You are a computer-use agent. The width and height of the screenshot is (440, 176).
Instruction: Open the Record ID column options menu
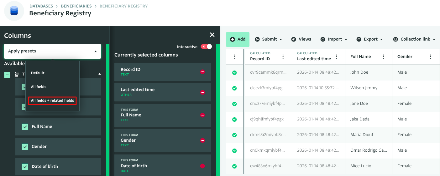(x=283, y=57)
